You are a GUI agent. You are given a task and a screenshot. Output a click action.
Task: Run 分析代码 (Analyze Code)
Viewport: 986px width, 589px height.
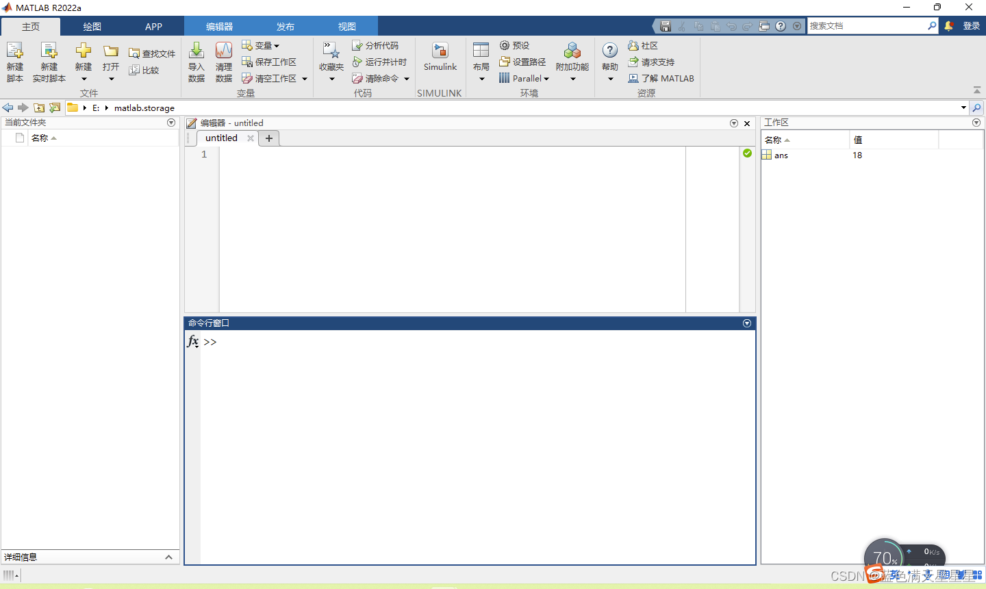point(375,45)
